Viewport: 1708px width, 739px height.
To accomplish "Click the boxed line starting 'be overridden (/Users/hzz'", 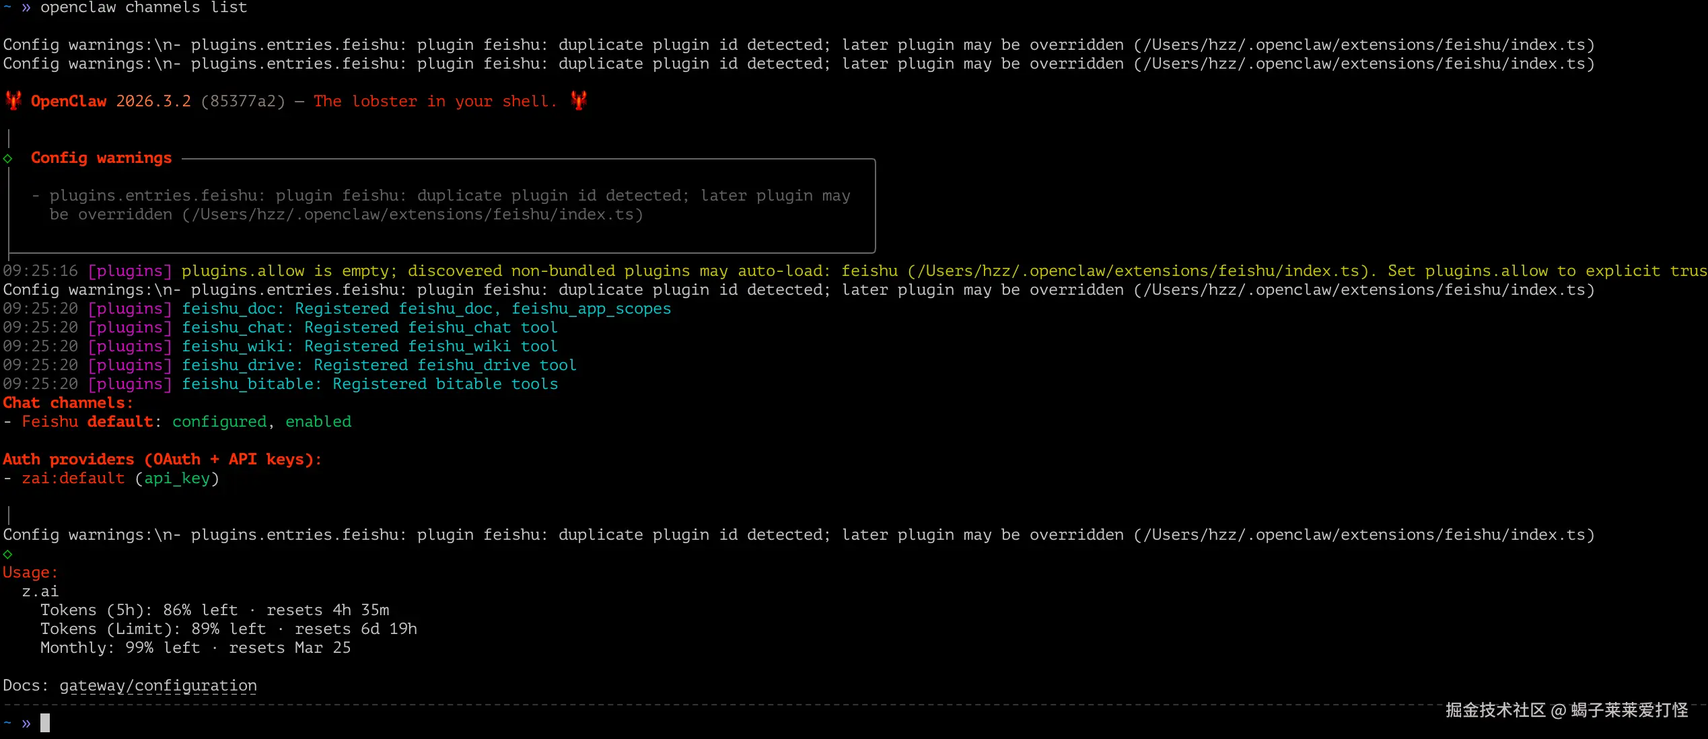I will 347,215.
